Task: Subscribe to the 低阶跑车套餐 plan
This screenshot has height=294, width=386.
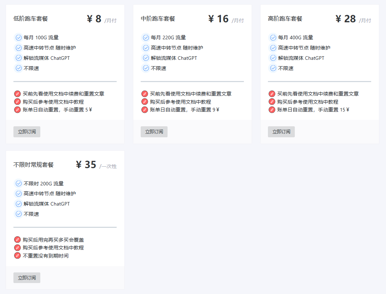Action: click(x=27, y=132)
